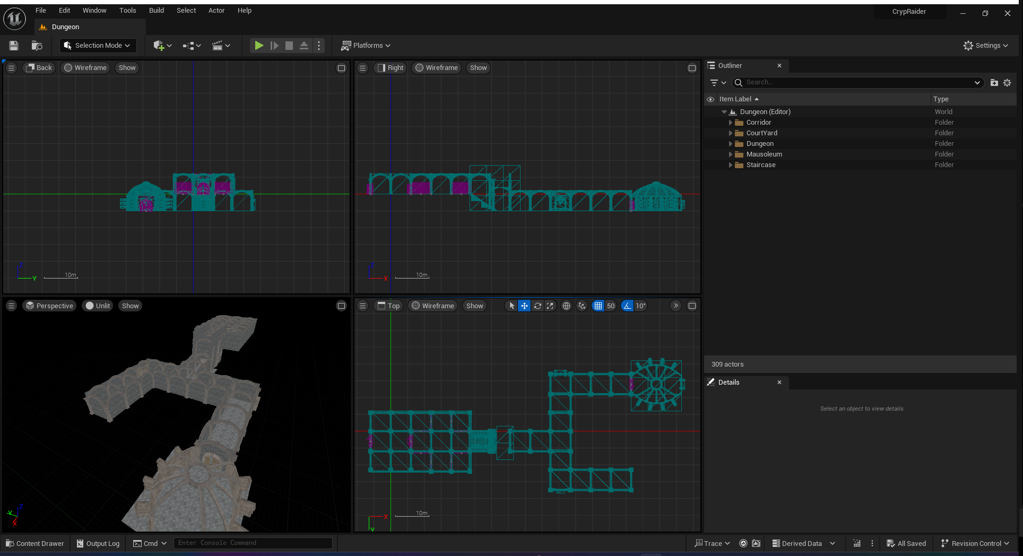Viewport: 1023px width, 556px height.
Task: Select the Select Objects arrow tool in the Top viewport
Action: pos(511,306)
